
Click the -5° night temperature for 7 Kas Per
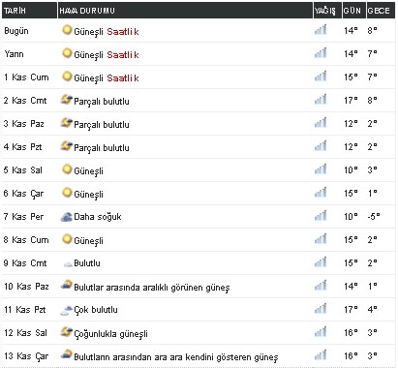pyautogui.click(x=374, y=216)
